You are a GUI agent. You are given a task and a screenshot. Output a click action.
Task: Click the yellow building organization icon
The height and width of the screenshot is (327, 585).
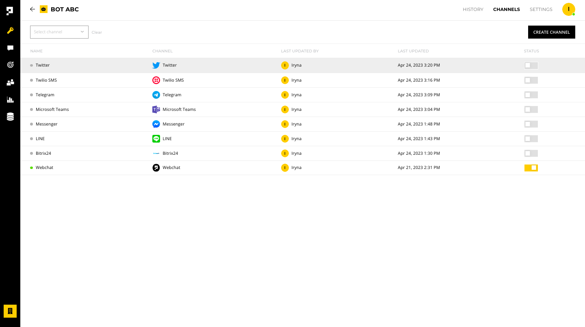click(10, 311)
